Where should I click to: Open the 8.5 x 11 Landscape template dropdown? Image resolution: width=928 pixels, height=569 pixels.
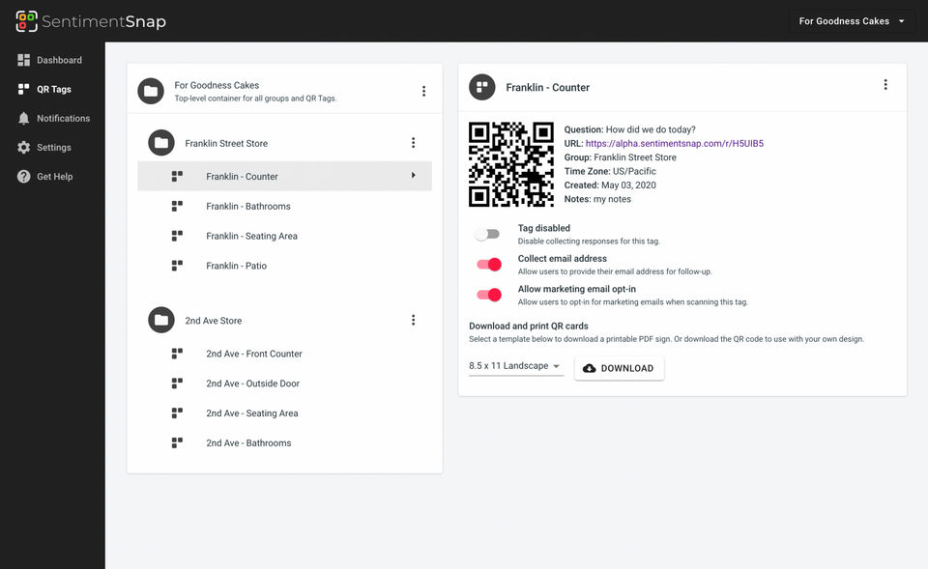click(515, 367)
